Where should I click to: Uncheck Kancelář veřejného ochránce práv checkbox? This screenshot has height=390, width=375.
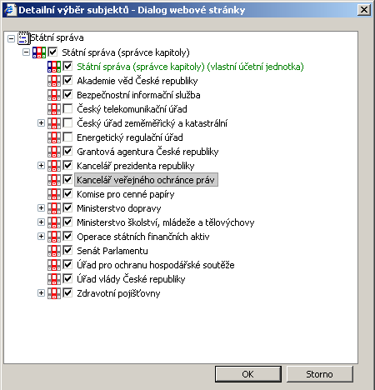point(67,179)
